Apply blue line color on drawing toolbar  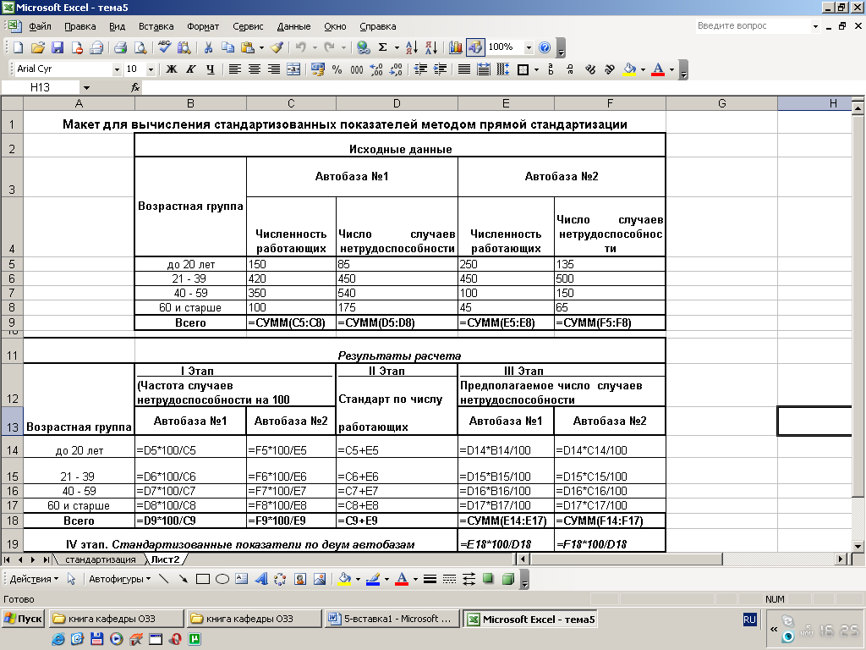click(373, 579)
